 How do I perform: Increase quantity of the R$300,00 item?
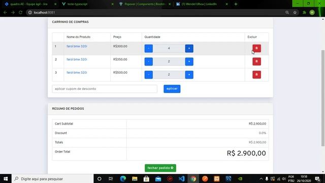(189, 48)
